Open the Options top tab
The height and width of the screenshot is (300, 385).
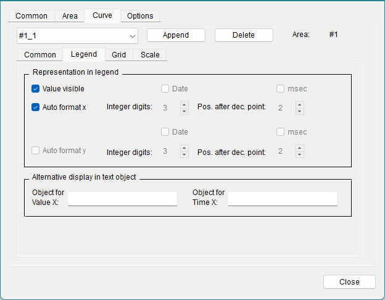[x=140, y=16]
